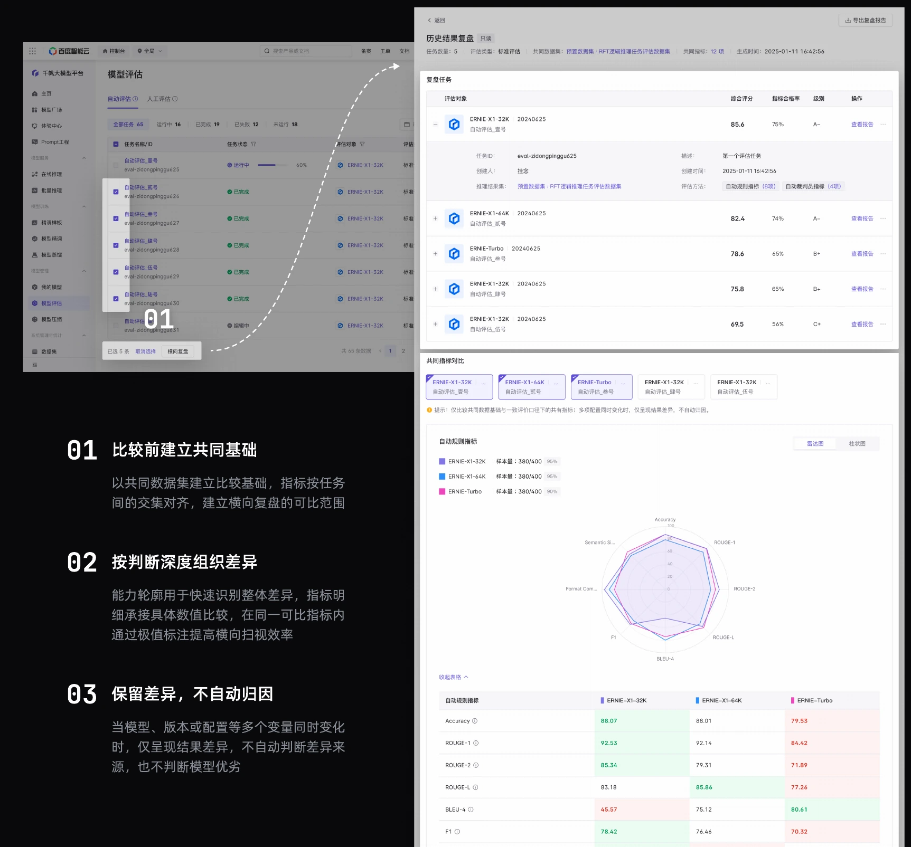
Task: Uncheck the 自动评估_伍号 task checkbox
Action: (116, 272)
